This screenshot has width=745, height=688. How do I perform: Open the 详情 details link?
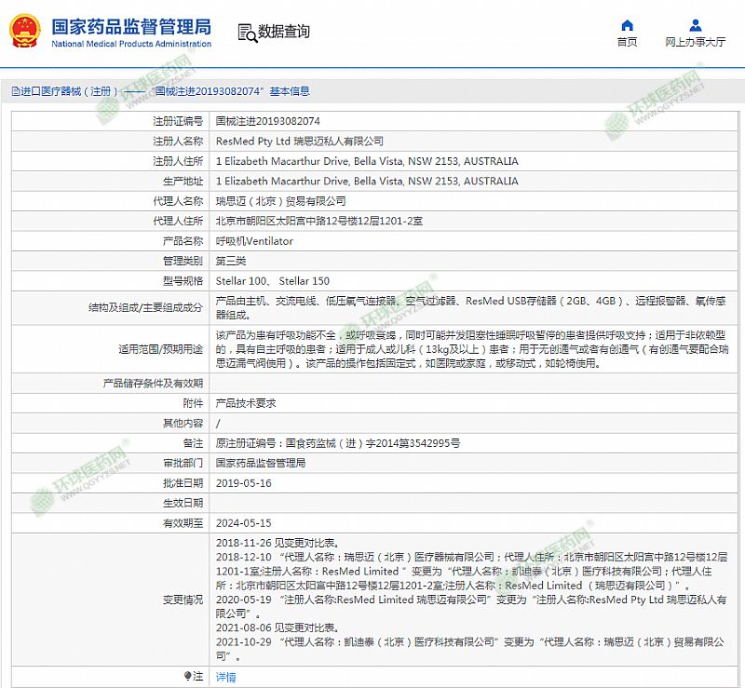[x=225, y=677]
